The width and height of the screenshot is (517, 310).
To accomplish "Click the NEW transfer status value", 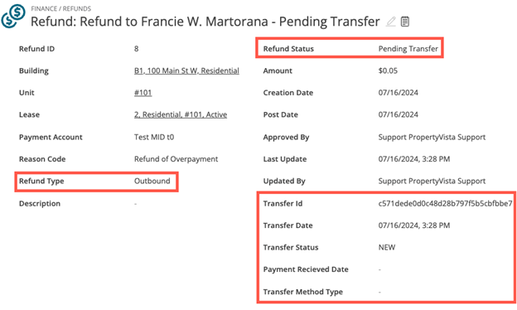I will [387, 247].
